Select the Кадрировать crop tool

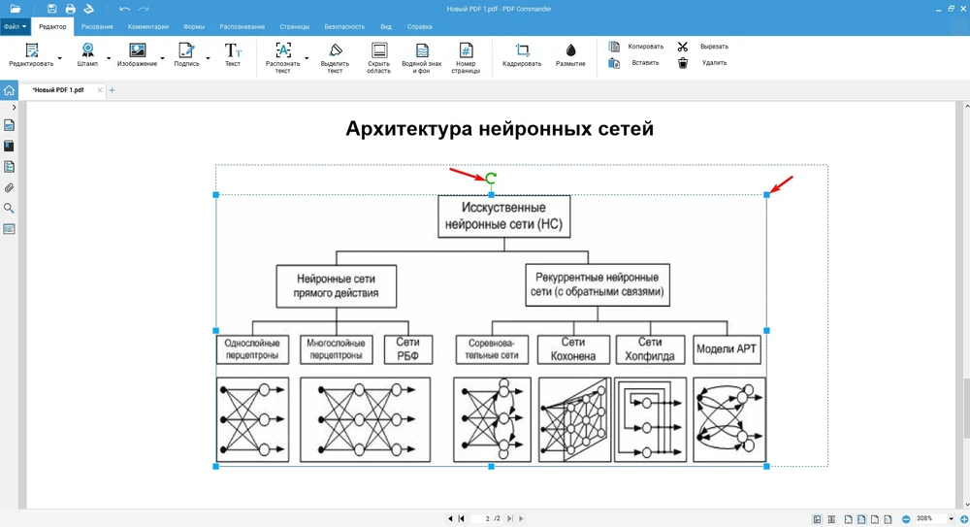[x=522, y=54]
